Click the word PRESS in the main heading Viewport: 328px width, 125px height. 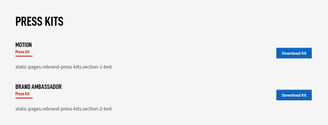[27, 21]
